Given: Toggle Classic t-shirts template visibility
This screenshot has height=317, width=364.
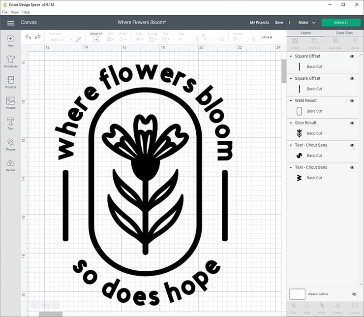Looking at the screenshot, I should tap(354, 294).
